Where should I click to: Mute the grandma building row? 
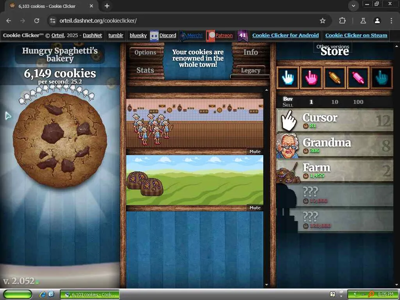(255, 152)
